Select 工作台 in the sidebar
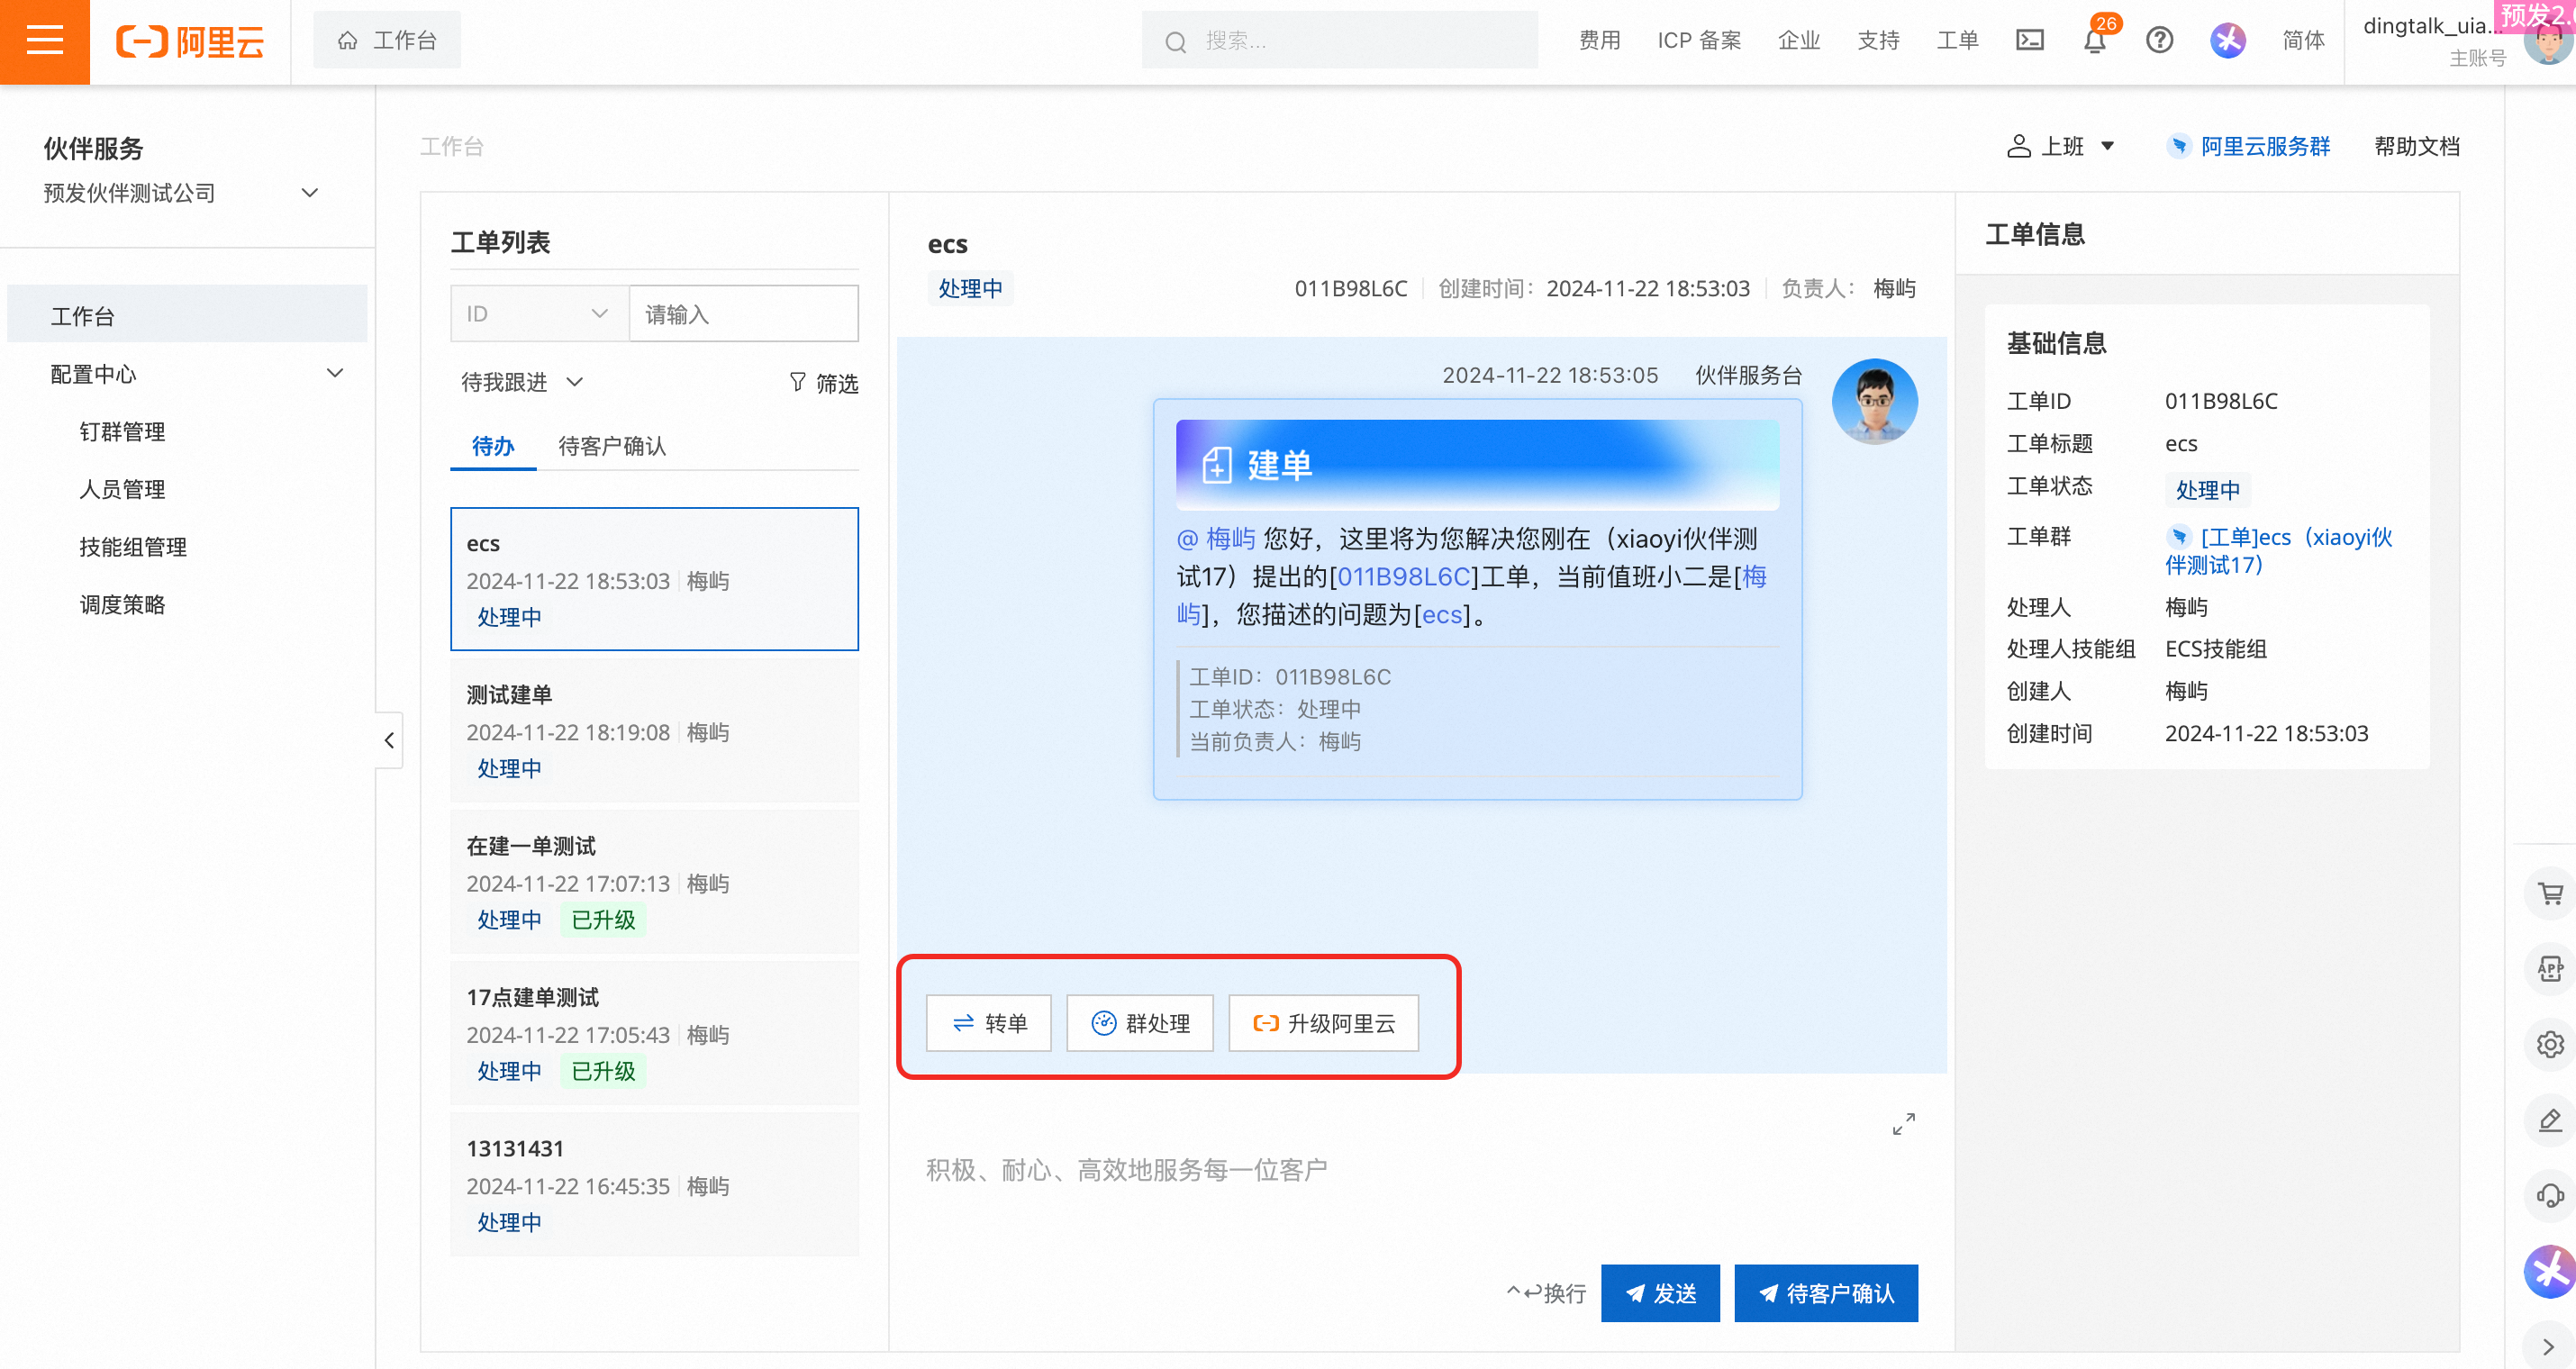The image size is (2576, 1369). [187, 316]
